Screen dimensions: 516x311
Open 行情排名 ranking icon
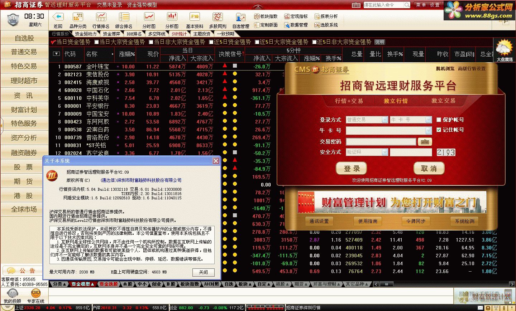[x=101, y=17]
